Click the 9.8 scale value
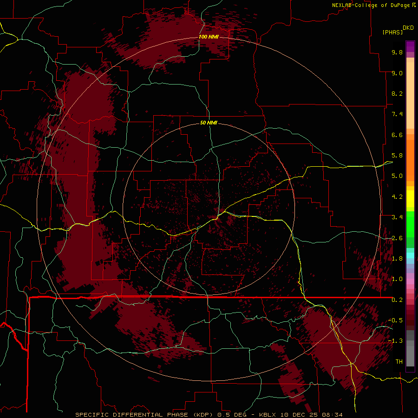 click(x=397, y=52)
